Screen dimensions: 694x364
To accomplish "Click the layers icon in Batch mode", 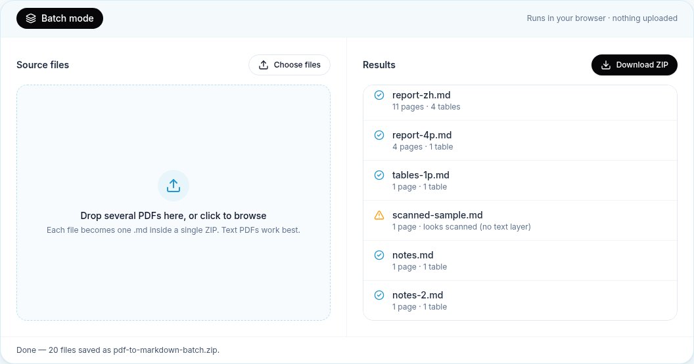I will click(30, 18).
